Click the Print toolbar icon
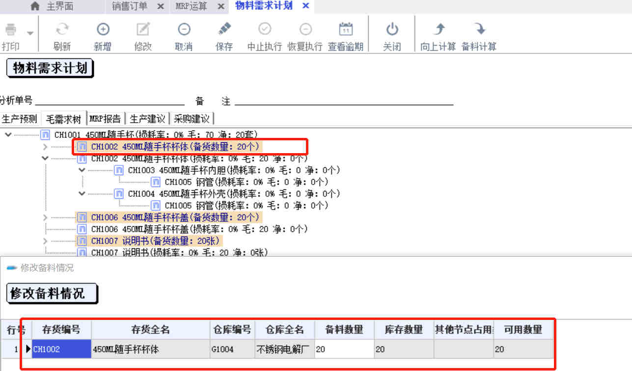The image size is (632, 371). coord(11,29)
